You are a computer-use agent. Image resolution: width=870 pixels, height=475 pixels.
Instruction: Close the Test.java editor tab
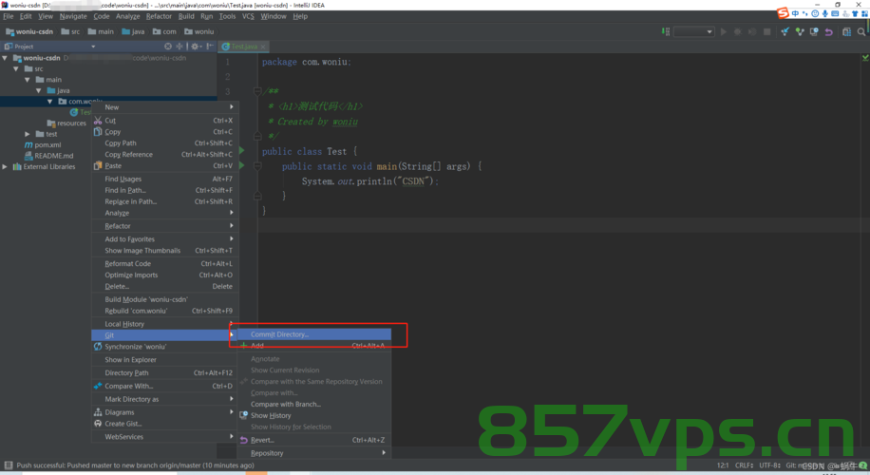(x=263, y=47)
